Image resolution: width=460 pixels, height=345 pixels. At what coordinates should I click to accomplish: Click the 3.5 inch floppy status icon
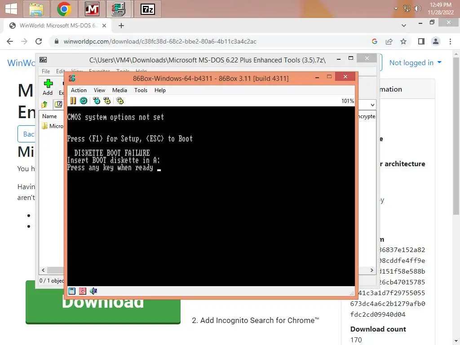coord(72,291)
